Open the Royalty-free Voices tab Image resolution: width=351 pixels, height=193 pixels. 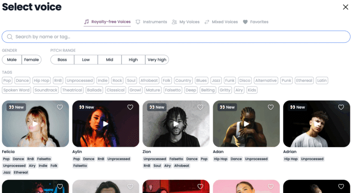tap(107, 22)
